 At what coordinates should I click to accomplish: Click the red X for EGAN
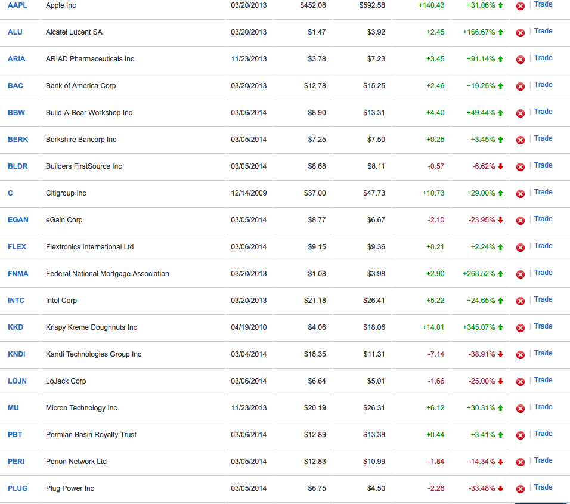click(x=520, y=221)
